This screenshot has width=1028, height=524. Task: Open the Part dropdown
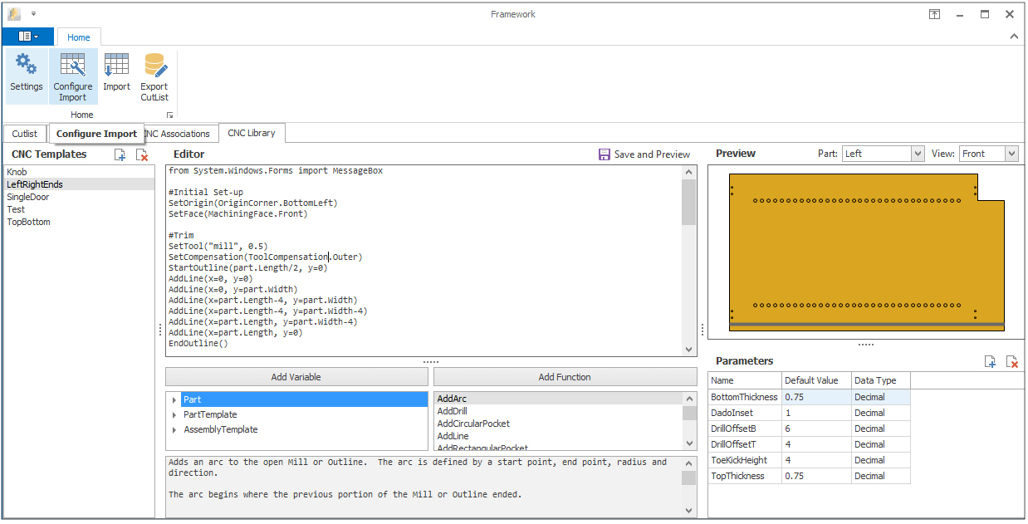point(918,154)
